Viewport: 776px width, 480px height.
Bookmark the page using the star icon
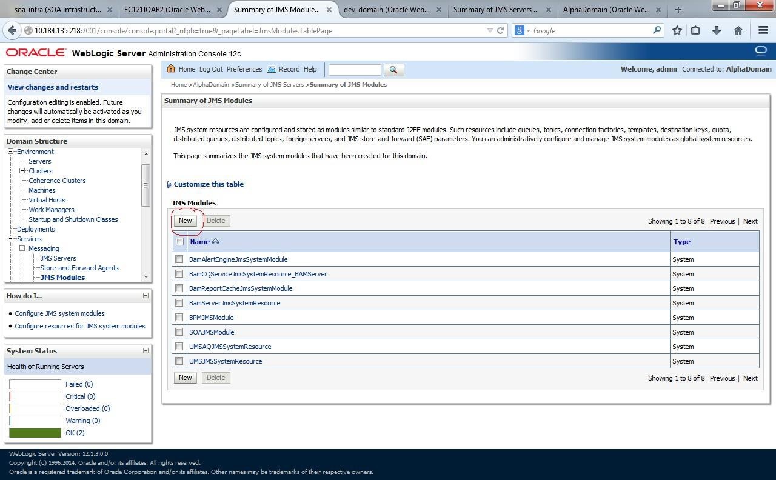(x=677, y=30)
